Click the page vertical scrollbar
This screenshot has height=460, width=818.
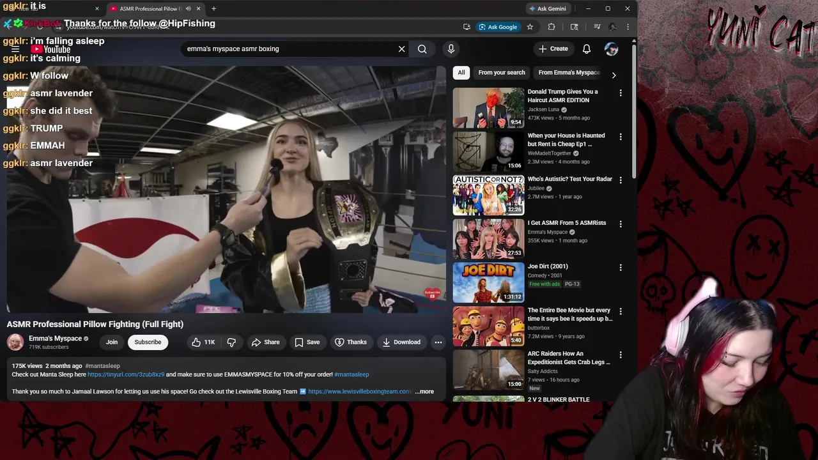click(x=634, y=111)
